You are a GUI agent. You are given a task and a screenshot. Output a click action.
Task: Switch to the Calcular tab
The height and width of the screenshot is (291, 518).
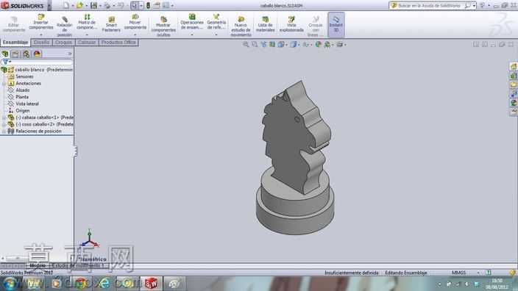(x=87, y=42)
